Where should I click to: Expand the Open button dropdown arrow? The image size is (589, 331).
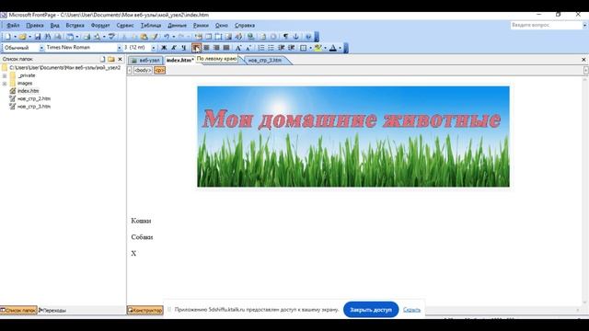[x=30, y=37]
